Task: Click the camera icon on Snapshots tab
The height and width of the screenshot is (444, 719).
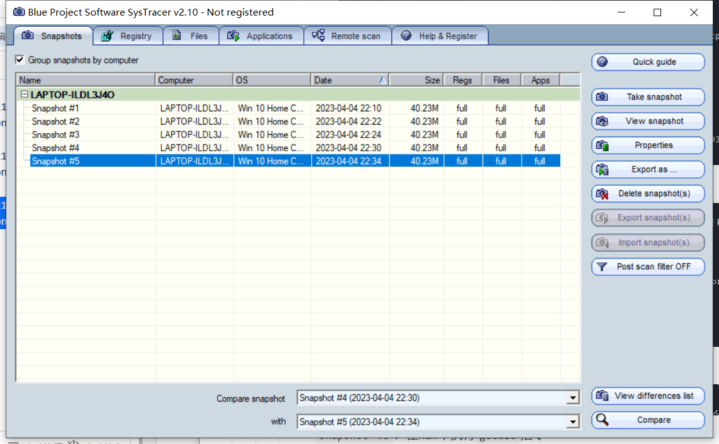Action: click(x=27, y=35)
